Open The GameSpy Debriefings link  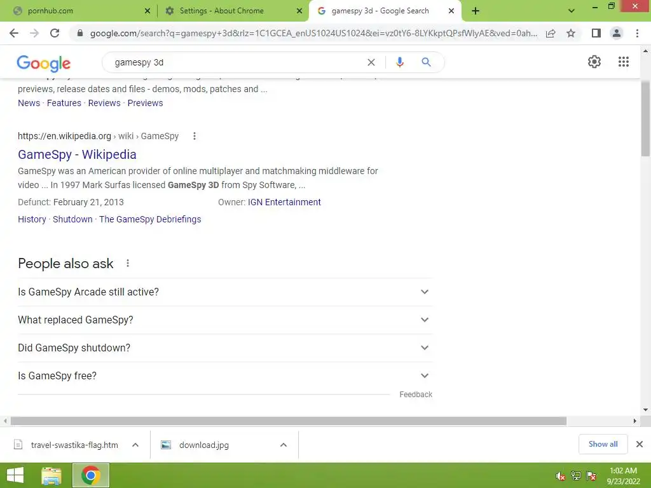coord(150,219)
